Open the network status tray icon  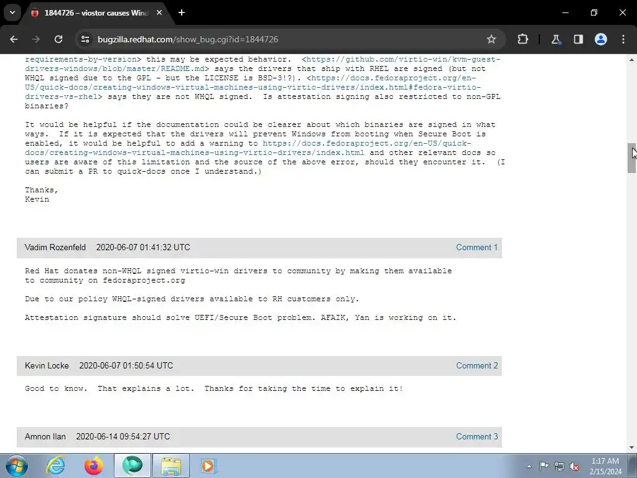point(559,466)
